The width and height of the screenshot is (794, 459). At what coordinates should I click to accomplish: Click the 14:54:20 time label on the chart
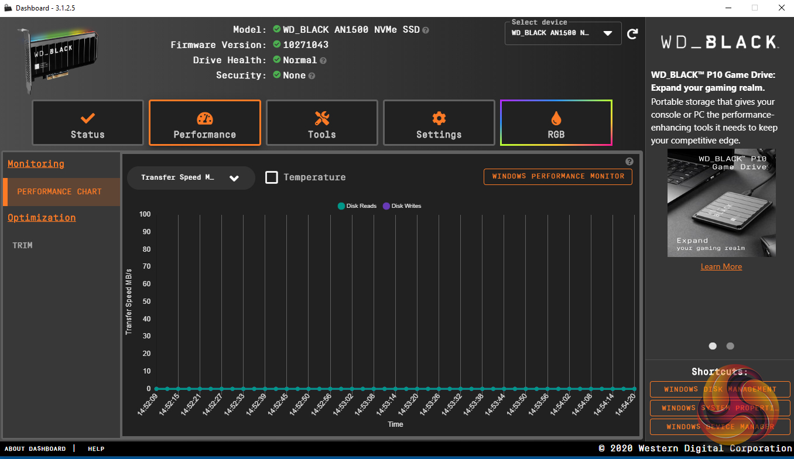(624, 405)
